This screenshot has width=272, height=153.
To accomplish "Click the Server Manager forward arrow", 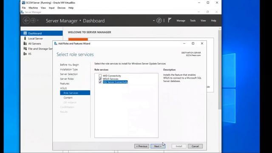I will 33,20.
